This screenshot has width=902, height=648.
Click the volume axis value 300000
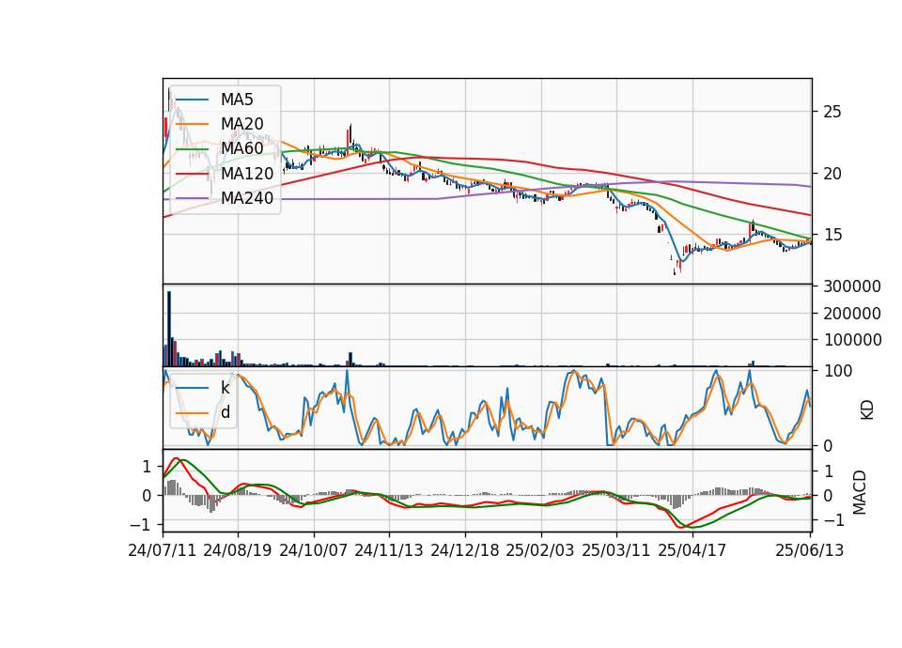(852, 286)
